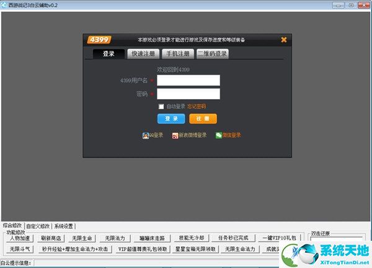Viewport: 372px width, 268px height.
Task: Click the 技能无冷却 button
Action: pos(192,238)
